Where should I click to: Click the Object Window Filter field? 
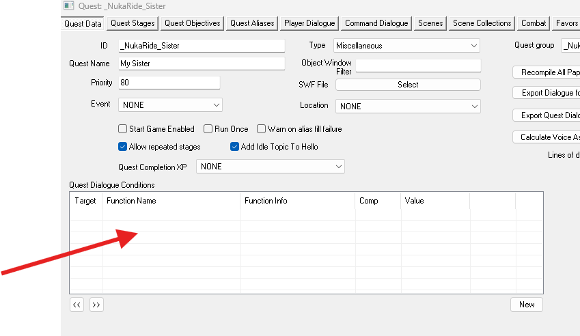pyautogui.click(x=418, y=66)
